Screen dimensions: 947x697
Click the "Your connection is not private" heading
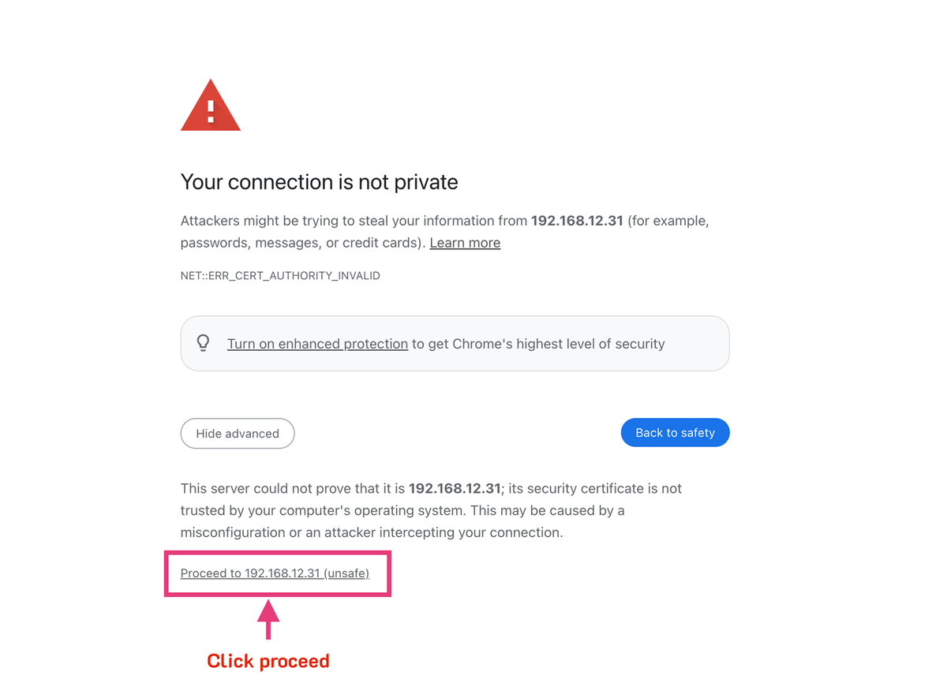click(319, 182)
